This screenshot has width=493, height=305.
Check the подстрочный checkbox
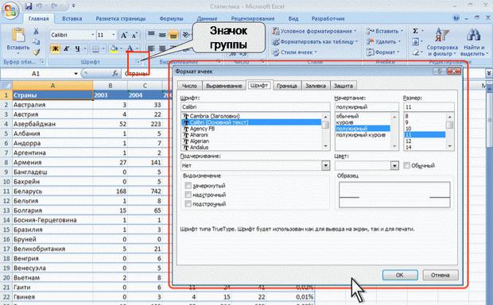click(x=188, y=204)
